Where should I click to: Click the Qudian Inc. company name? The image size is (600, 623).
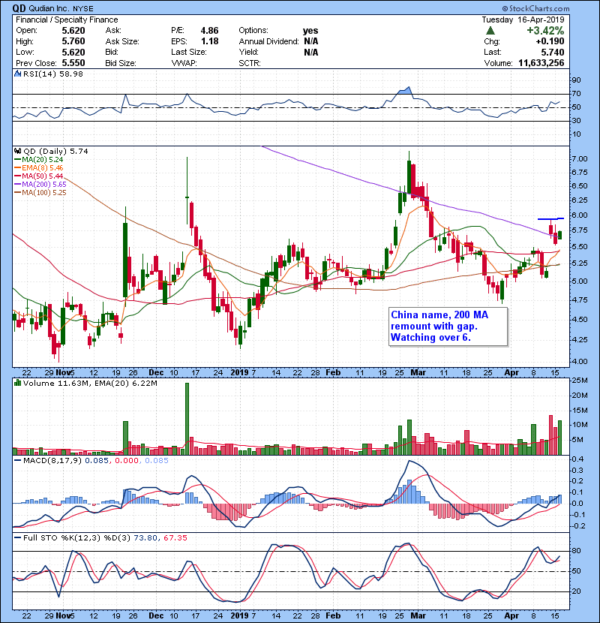click(48, 8)
